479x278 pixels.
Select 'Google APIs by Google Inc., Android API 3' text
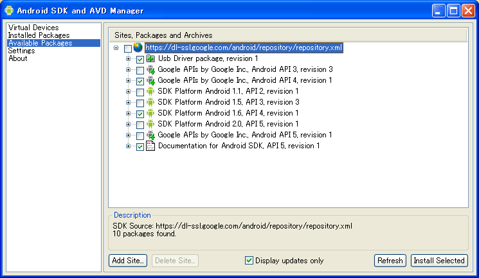tap(245, 69)
